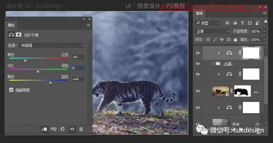273x143 pixels.
Task: Click the lock image pixels brush icon
Action: (x=215, y=40)
